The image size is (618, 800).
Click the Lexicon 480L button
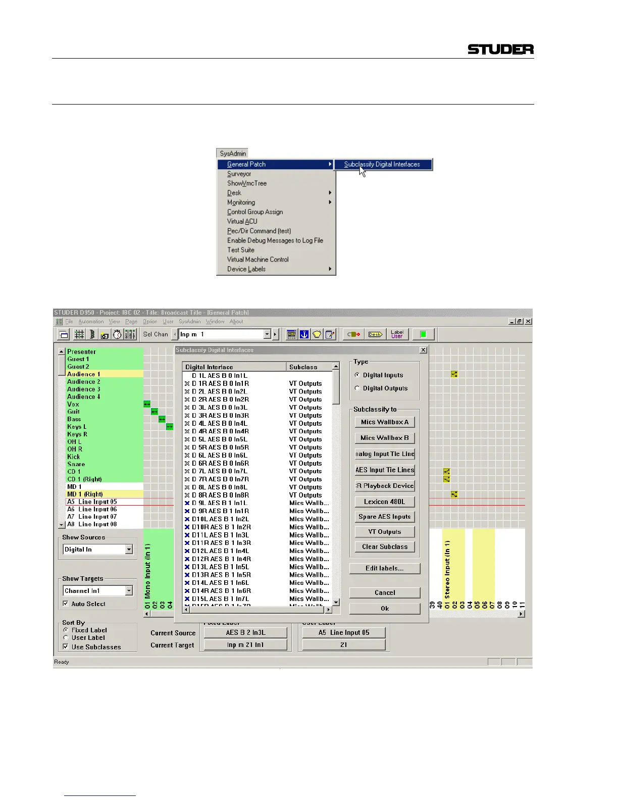click(x=385, y=502)
